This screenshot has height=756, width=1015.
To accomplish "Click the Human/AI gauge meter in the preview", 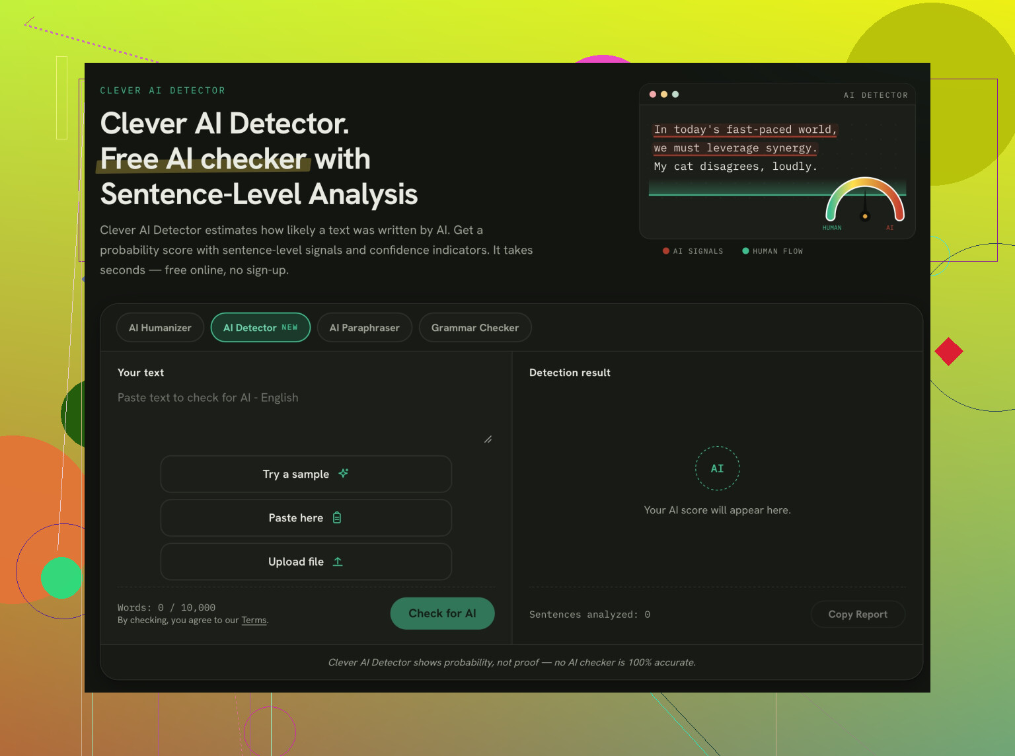I will (x=864, y=200).
